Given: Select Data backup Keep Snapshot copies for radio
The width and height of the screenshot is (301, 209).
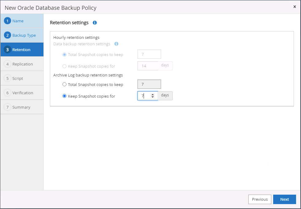Looking at the screenshot, I should click(x=64, y=66).
